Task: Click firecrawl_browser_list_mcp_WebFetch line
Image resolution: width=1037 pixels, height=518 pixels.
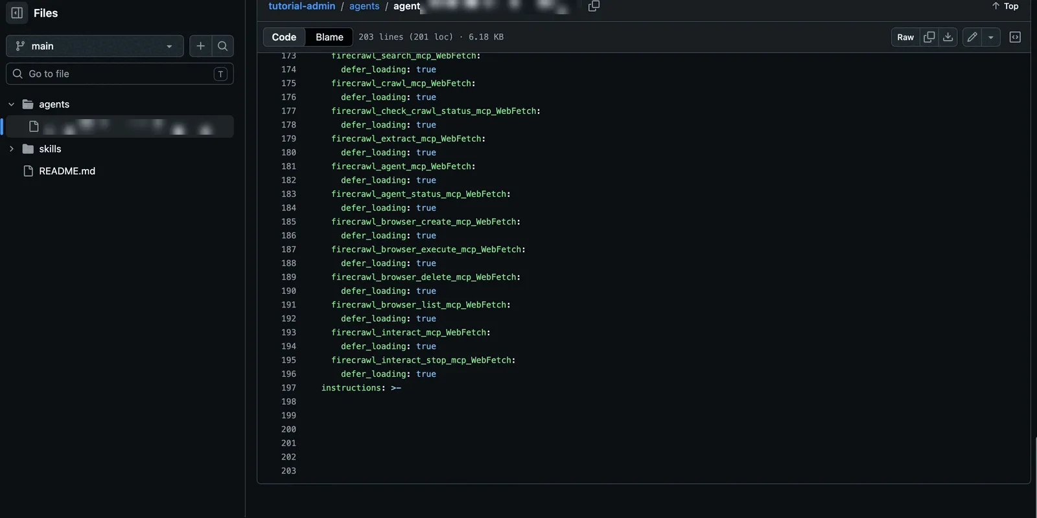Action: (421, 304)
